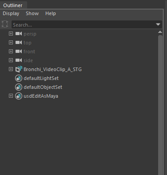The image size is (167, 175).
Task: Click the Bronchi_VideoClip_A_STG USD stage icon
Action: 19,69
